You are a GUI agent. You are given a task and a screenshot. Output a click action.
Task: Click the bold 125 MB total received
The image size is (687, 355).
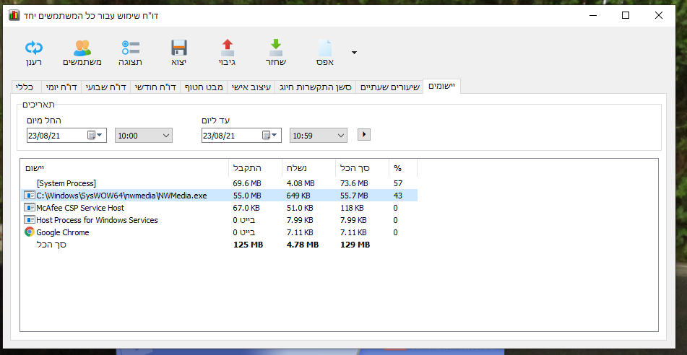point(248,245)
